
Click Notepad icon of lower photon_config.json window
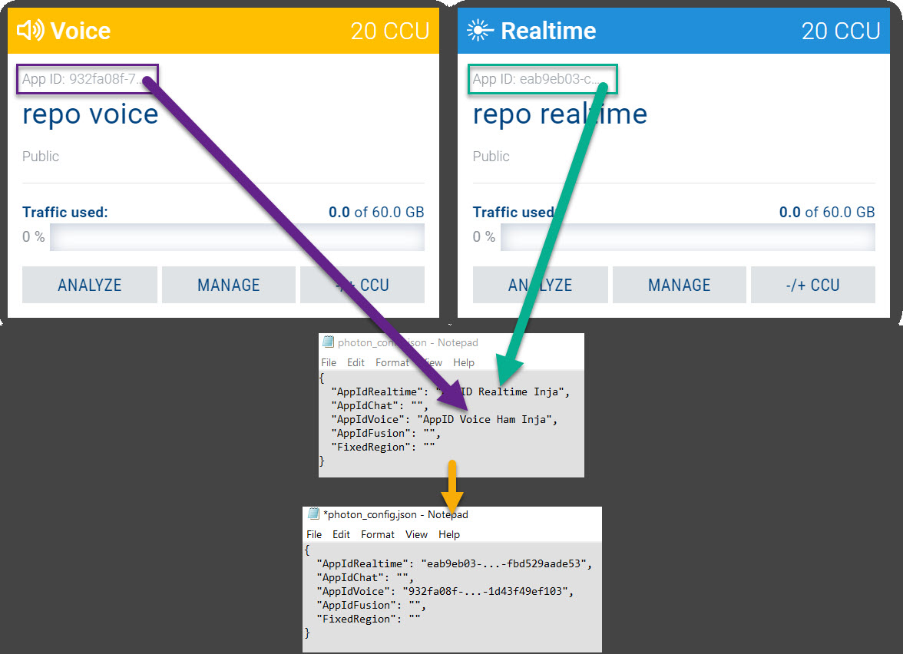point(314,514)
